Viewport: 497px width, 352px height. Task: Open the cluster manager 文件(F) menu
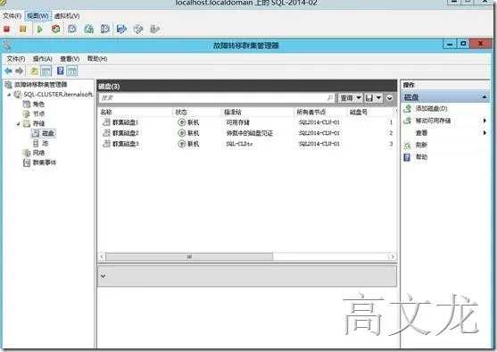click(16, 59)
